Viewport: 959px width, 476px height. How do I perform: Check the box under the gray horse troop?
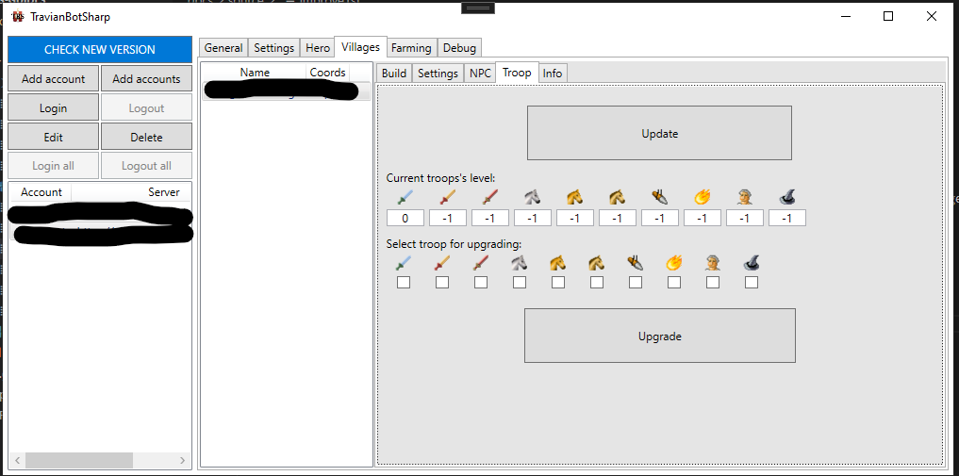click(520, 282)
